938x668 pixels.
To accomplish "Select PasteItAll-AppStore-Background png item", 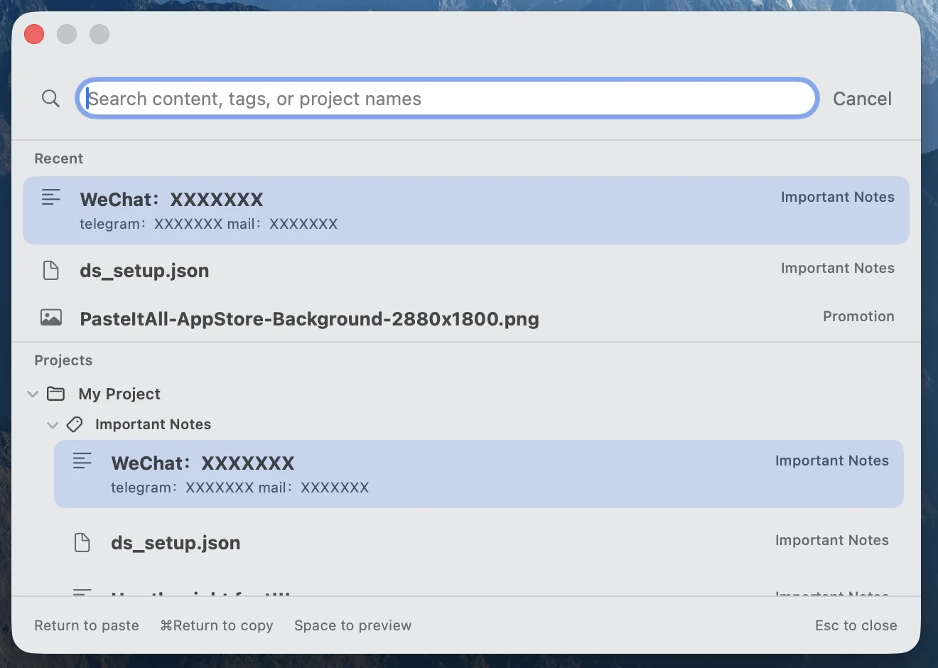I will coord(466,318).
